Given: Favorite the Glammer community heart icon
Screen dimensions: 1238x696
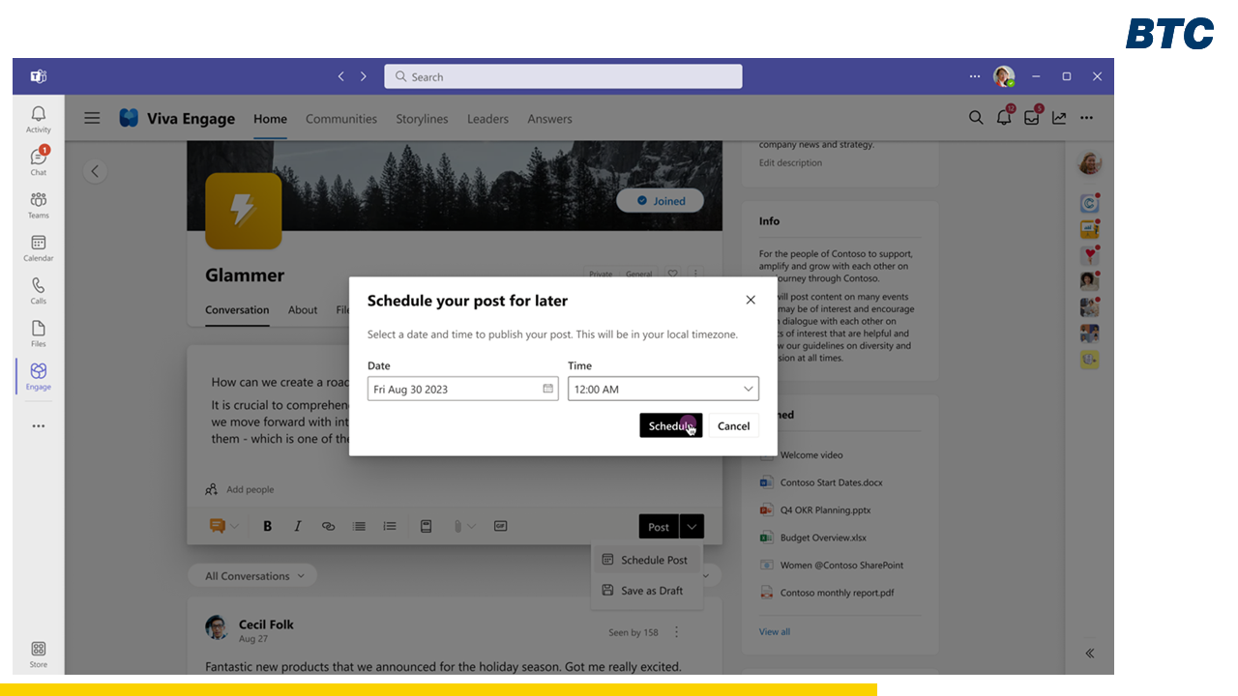Looking at the screenshot, I should (x=673, y=274).
